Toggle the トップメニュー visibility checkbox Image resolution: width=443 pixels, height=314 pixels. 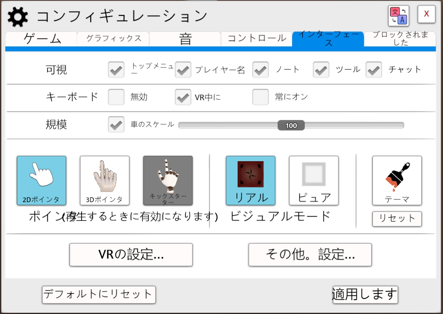(116, 70)
